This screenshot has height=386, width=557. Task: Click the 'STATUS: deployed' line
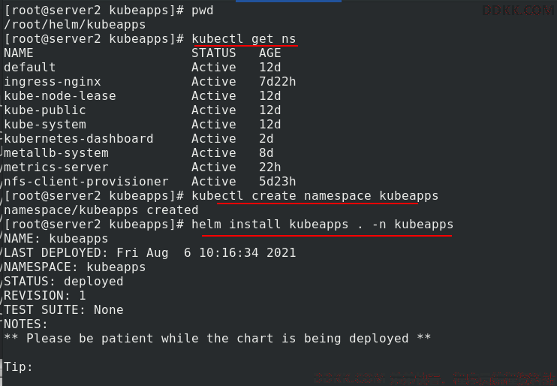coord(64,281)
